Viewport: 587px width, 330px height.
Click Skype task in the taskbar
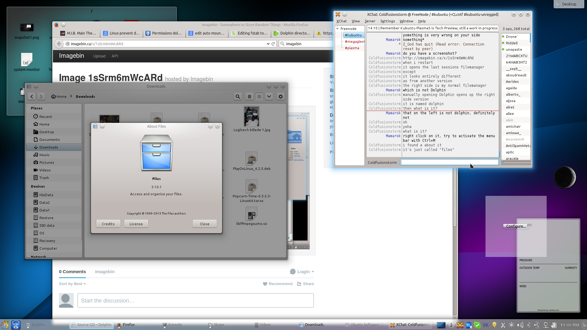pos(216,325)
